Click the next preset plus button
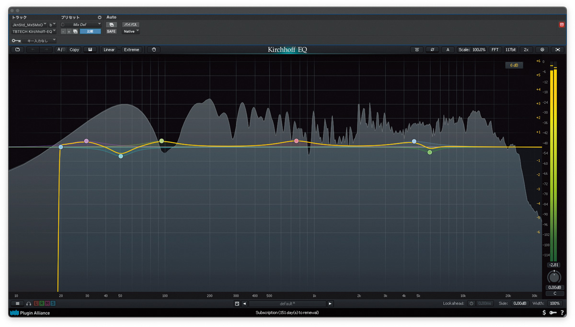This screenshot has width=575, height=327. [69, 32]
